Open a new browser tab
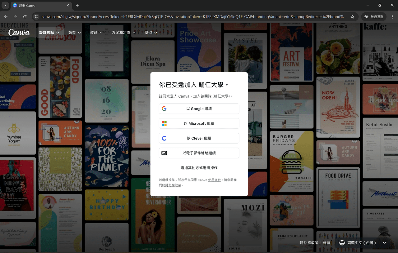The image size is (398, 253). [77, 5]
